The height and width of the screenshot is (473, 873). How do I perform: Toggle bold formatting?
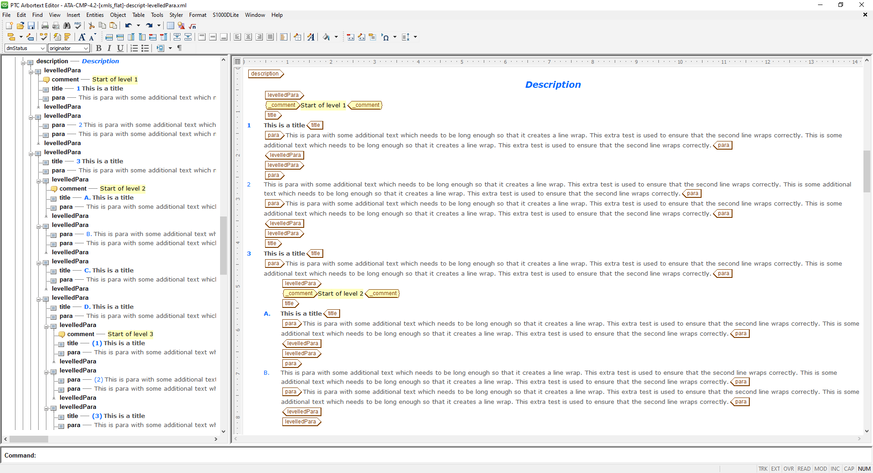click(x=98, y=48)
